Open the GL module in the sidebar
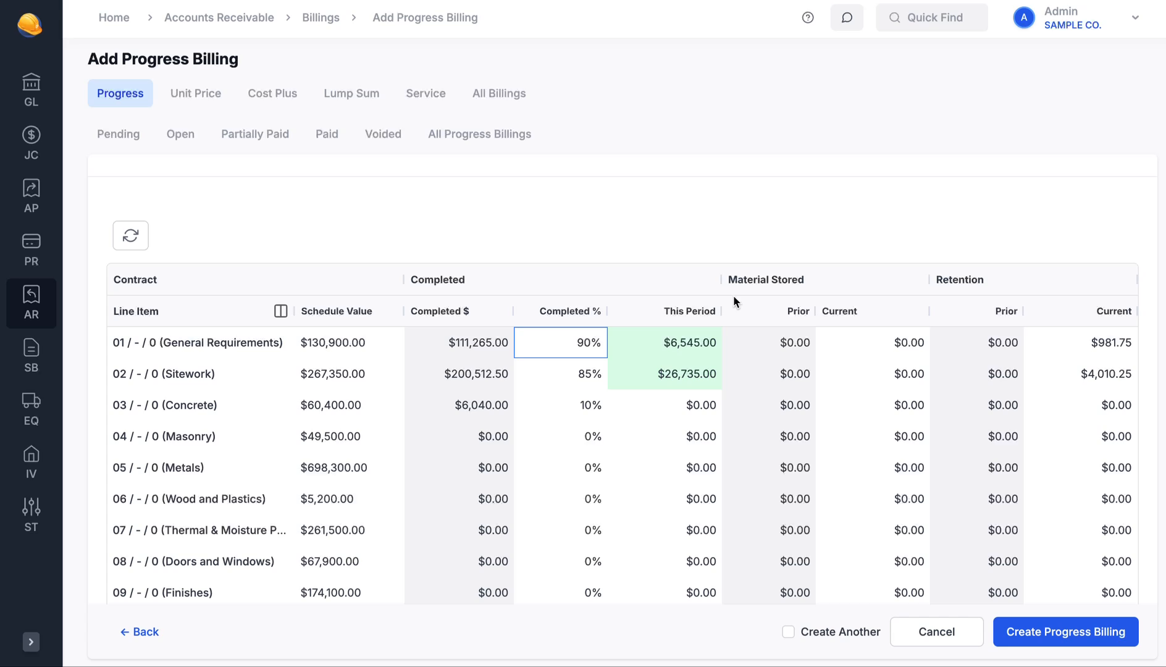Screen dimensions: 1166x667 click(x=31, y=89)
